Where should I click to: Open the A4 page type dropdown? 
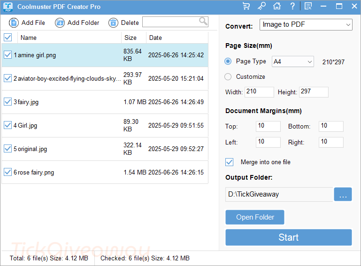pos(292,61)
